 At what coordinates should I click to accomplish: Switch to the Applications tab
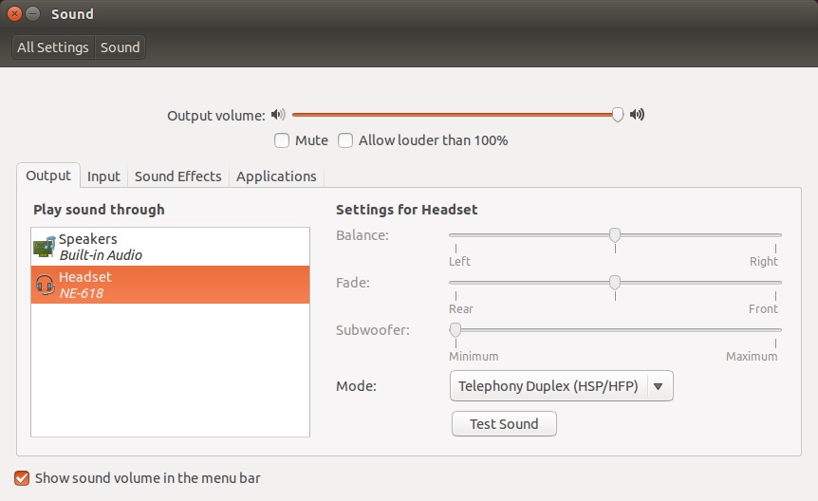tap(276, 176)
